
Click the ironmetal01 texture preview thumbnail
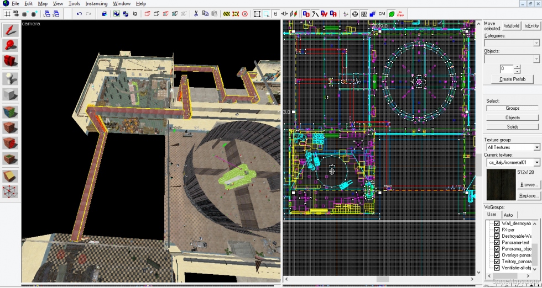coord(501,184)
